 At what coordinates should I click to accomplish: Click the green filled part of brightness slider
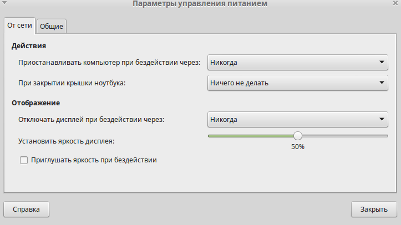250,135
